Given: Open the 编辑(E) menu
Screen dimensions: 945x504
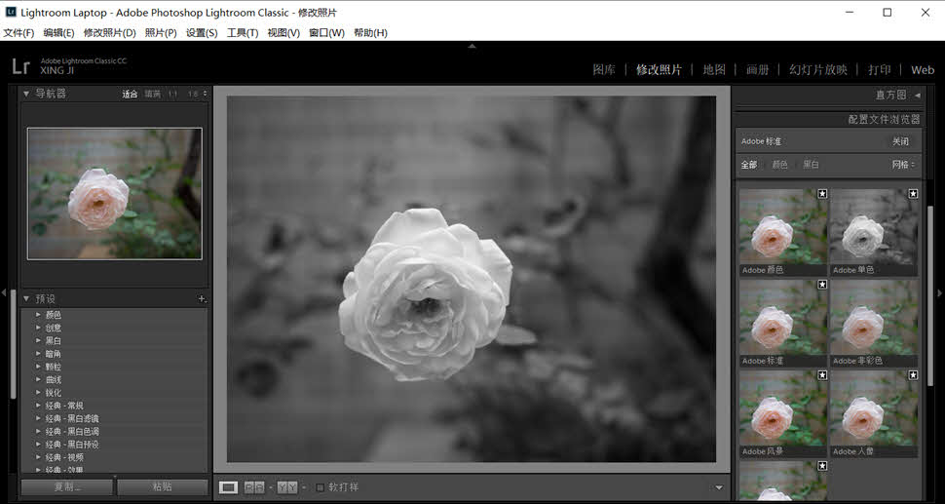Looking at the screenshot, I should click(59, 33).
